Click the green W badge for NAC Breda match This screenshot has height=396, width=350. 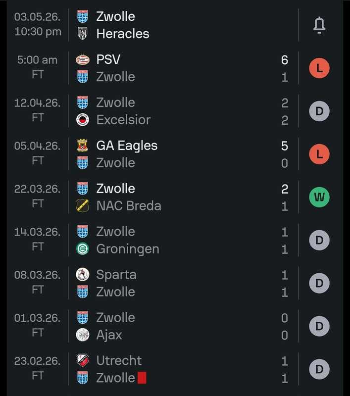319,198
